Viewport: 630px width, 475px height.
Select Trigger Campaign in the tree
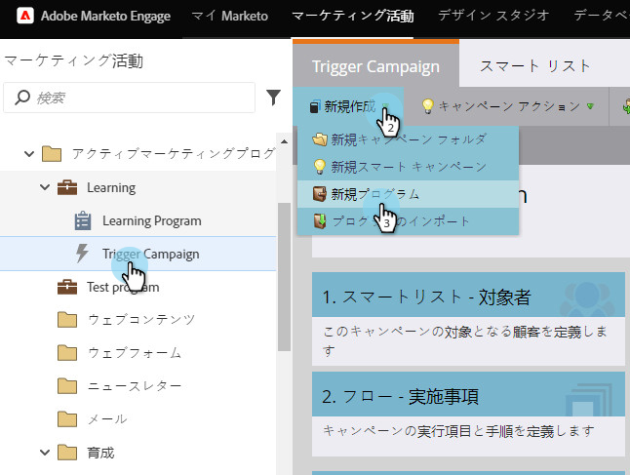(150, 254)
